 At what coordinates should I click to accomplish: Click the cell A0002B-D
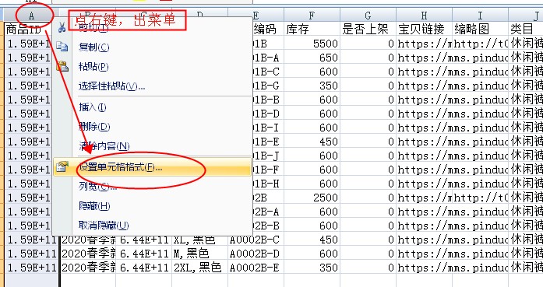tap(256, 254)
